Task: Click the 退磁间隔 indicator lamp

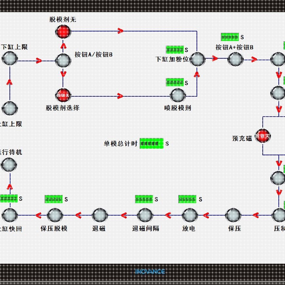Action: click(x=145, y=215)
